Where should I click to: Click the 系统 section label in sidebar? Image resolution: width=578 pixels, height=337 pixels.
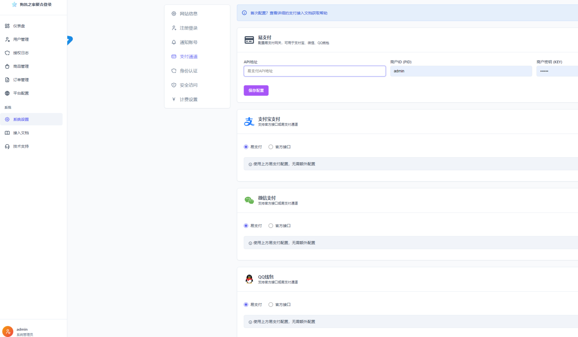8,107
